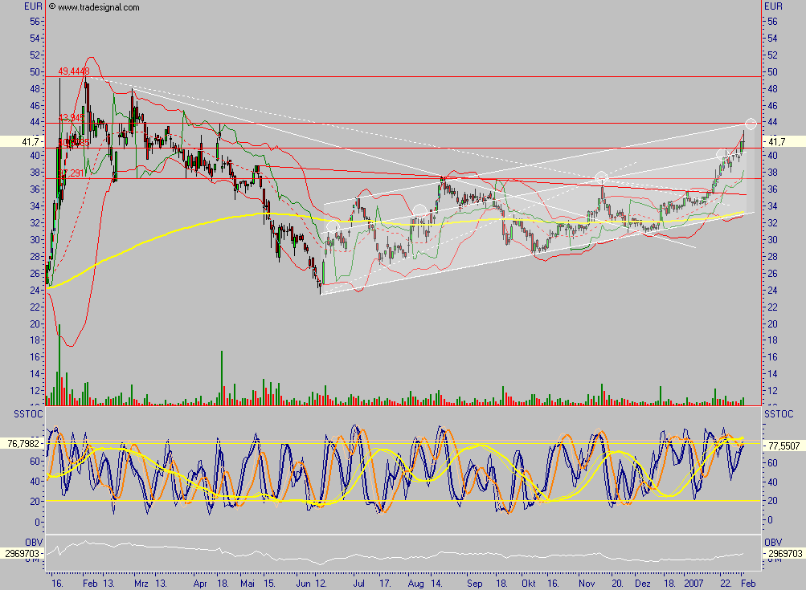Image resolution: width=806 pixels, height=590 pixels.
Task: Click the 15. date label after Mai
Action: click(x=270, y=584)
